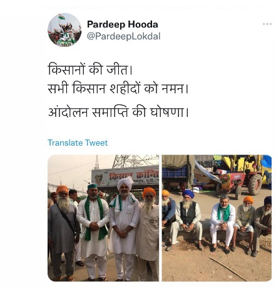Click the seated man in the blue turban

[x=187, y=219]
